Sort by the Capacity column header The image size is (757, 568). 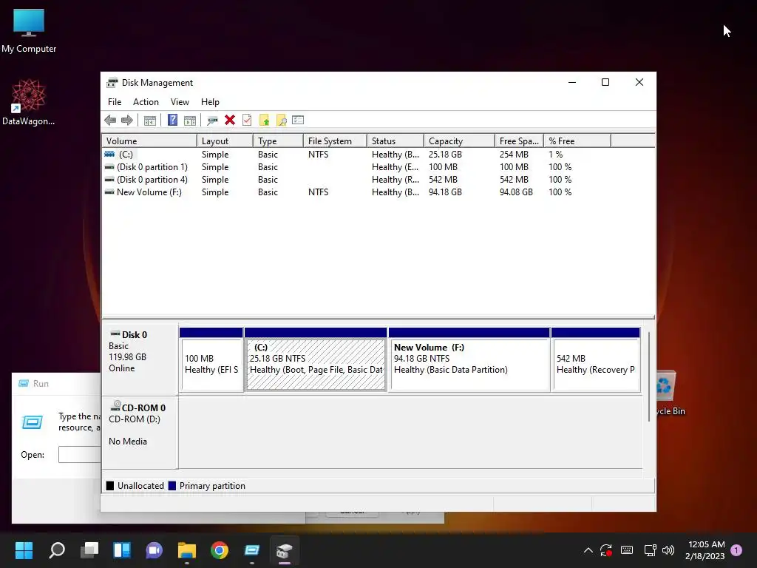459,141
